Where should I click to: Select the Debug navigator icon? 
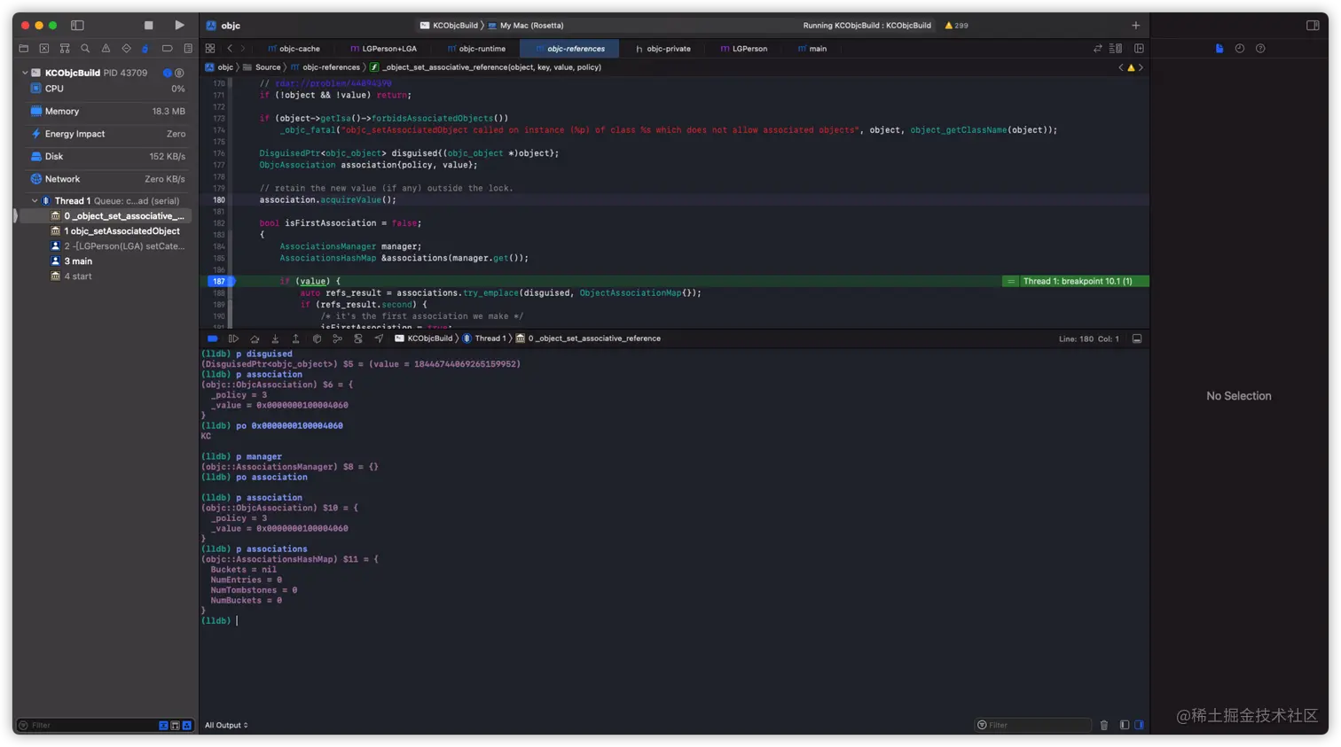(145, 49)
